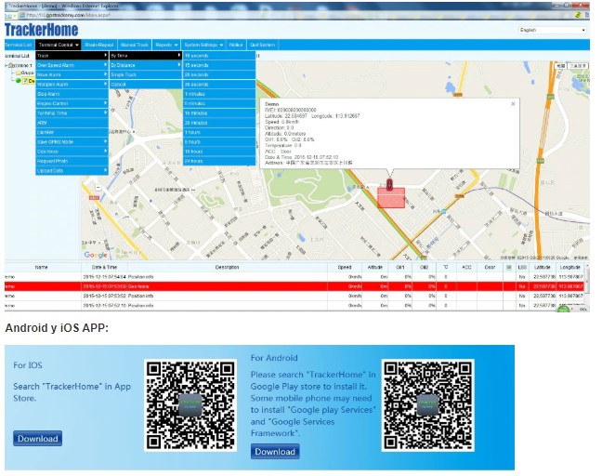Click the For Android Download button
The height and width of the screenshot is (476, 602).
coord(275,452)
